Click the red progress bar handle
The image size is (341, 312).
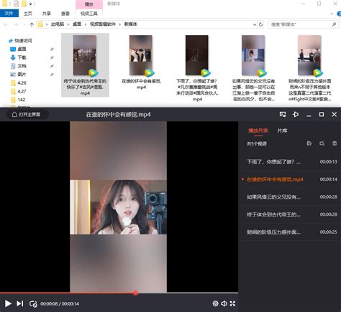(x=135, y=293)
